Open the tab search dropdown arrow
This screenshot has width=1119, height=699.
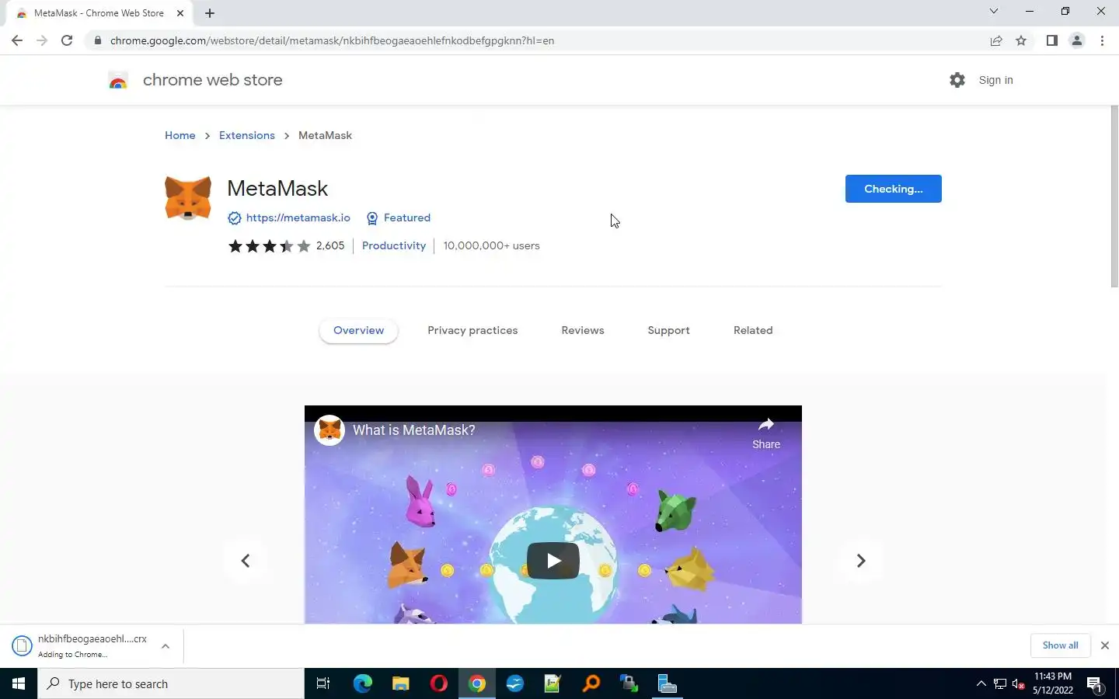[993, 11]
